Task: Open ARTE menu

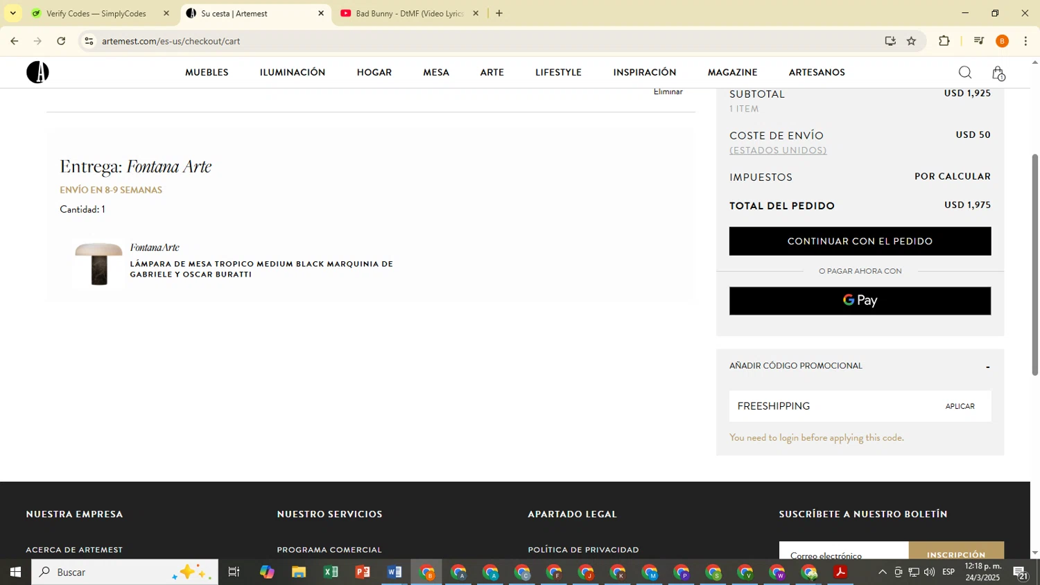Action: pos(492,72)
